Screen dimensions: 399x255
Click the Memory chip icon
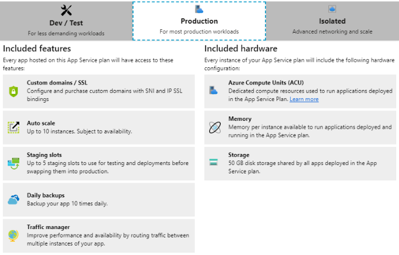(214, 127)
